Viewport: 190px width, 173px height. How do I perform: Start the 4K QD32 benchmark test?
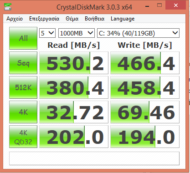click(23, 137)
